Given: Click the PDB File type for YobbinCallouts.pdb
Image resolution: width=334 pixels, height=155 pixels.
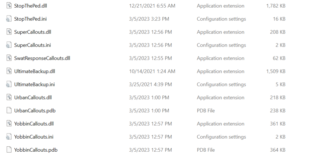Looking at the screenshot, I should coord(206,150).
